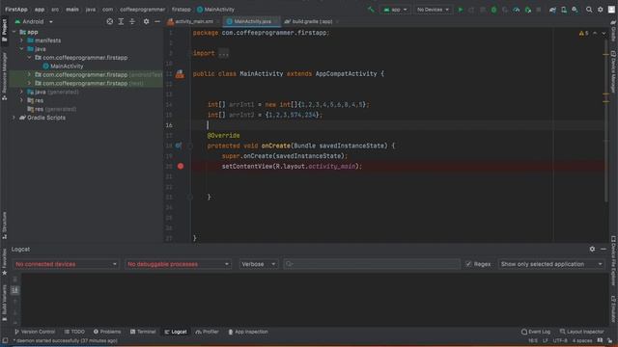Hide the Project panel with minus icon
The width and height of the screenshot is (618, 347).
(x=157, y=21)
